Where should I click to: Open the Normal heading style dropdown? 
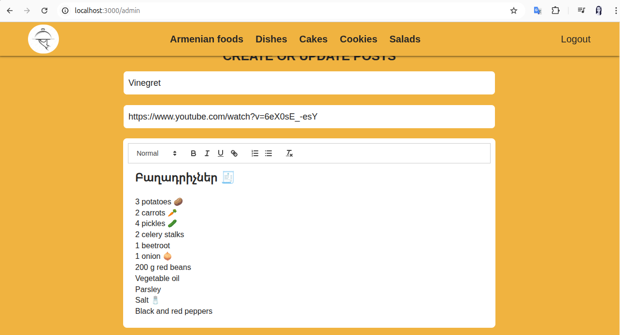tap(156, 153)
